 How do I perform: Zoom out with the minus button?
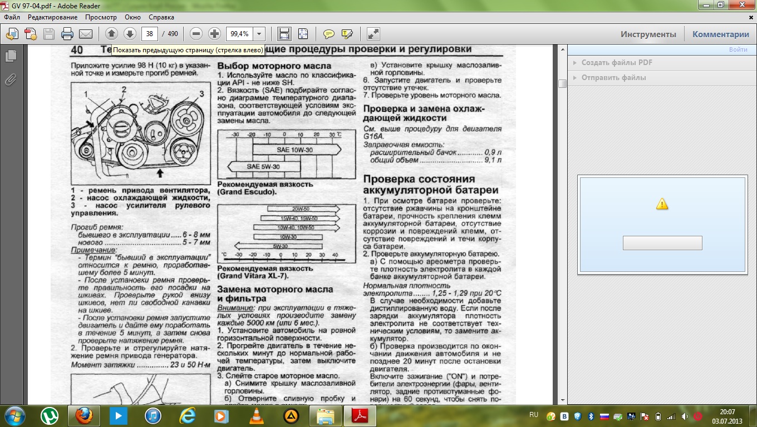click(x=196, y=34)
